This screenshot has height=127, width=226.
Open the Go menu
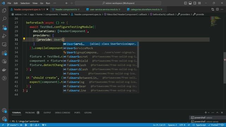pyautogui.click(x=42, y=3)
